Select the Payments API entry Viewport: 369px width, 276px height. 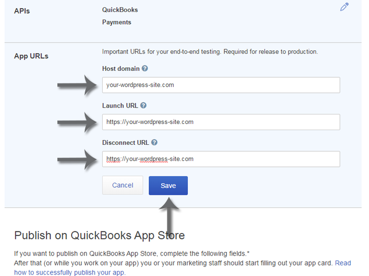[116, 23]
